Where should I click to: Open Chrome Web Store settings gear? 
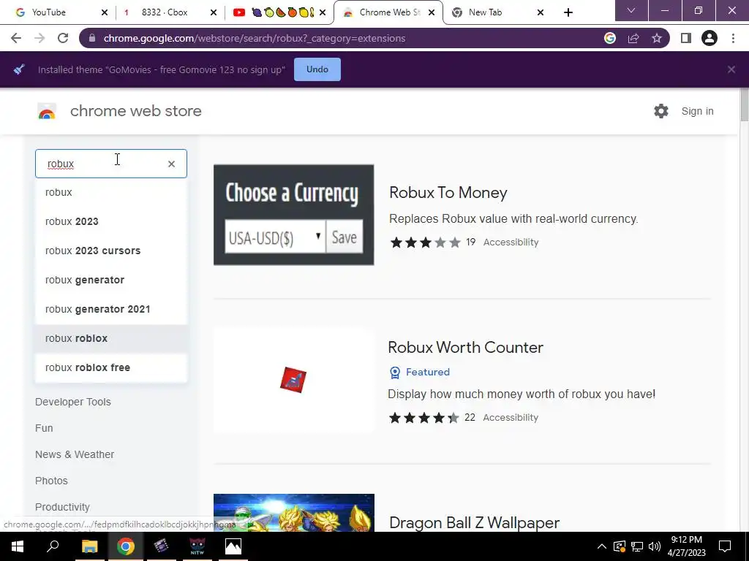(x=660, y=111)
